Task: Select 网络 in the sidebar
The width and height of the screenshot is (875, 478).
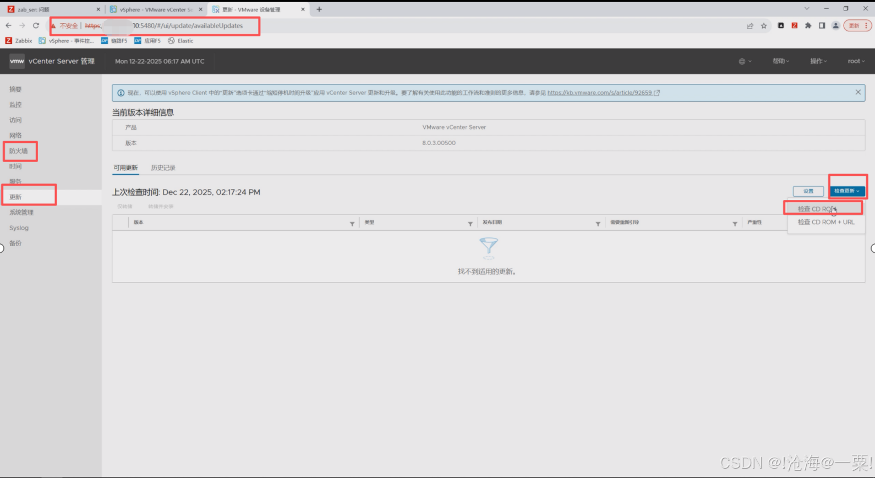Action: tap(15, 135)
